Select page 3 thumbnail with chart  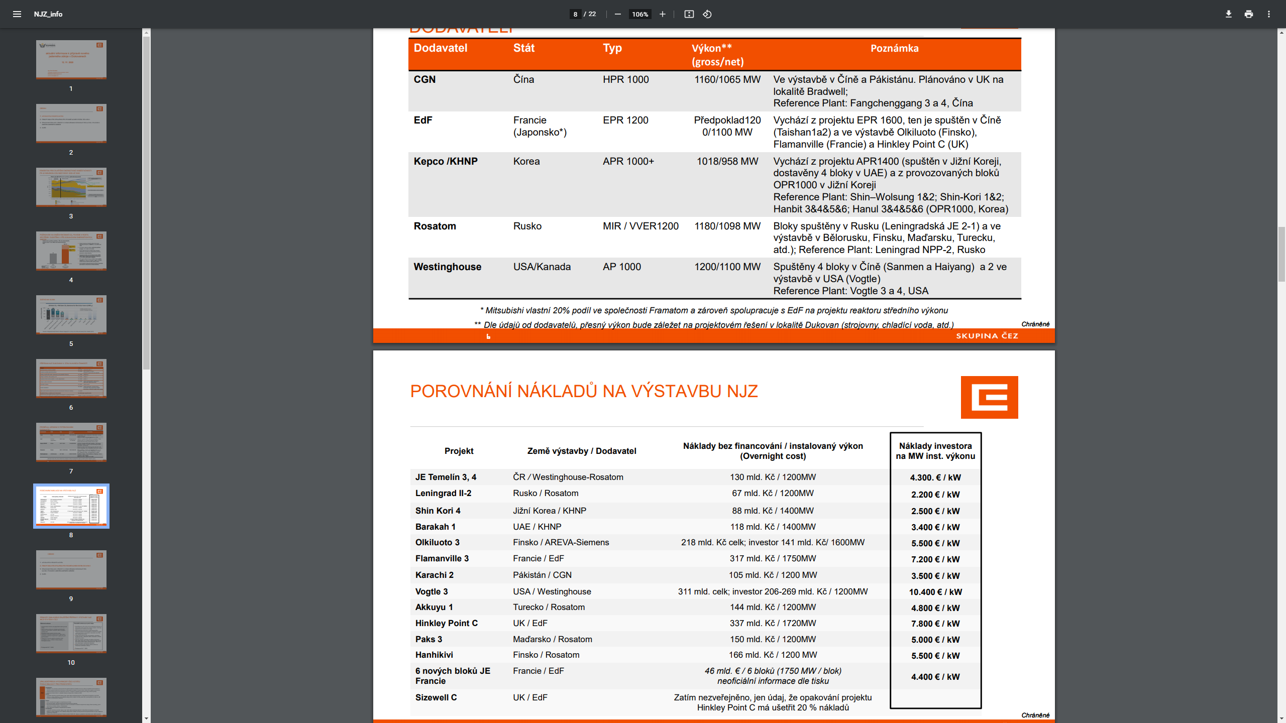click(71, 187)
